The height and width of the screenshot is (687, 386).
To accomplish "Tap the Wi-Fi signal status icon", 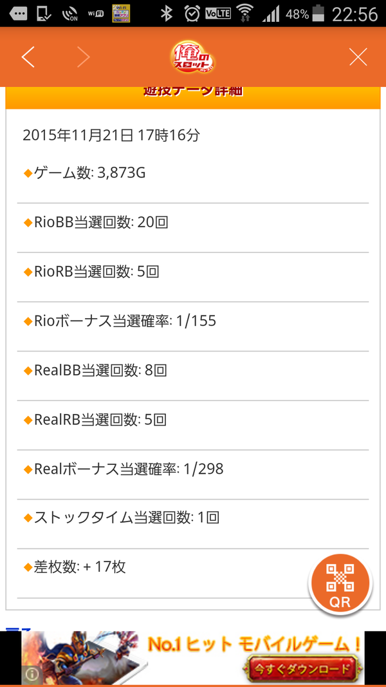I will (x=245, y=14).
